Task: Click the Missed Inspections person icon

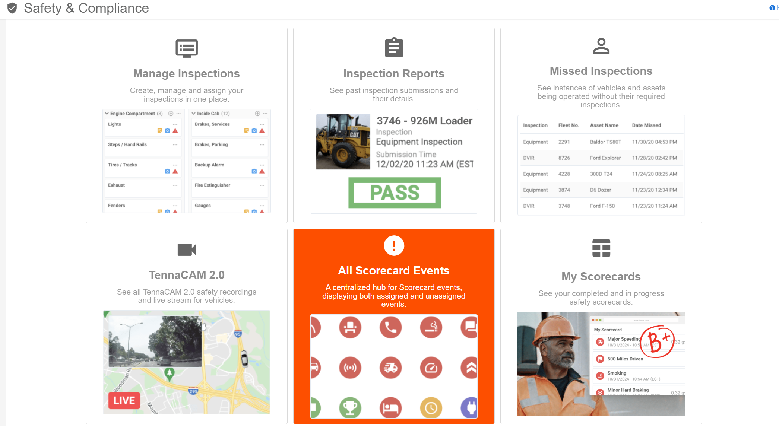Action: [x=601, y=46]
